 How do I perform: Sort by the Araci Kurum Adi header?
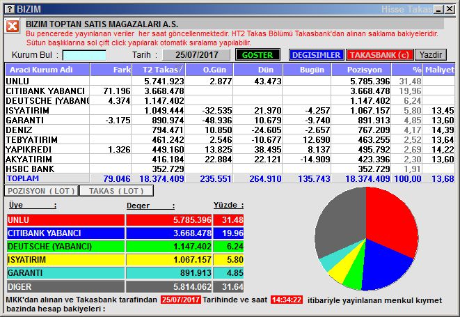tap(47, 70)
